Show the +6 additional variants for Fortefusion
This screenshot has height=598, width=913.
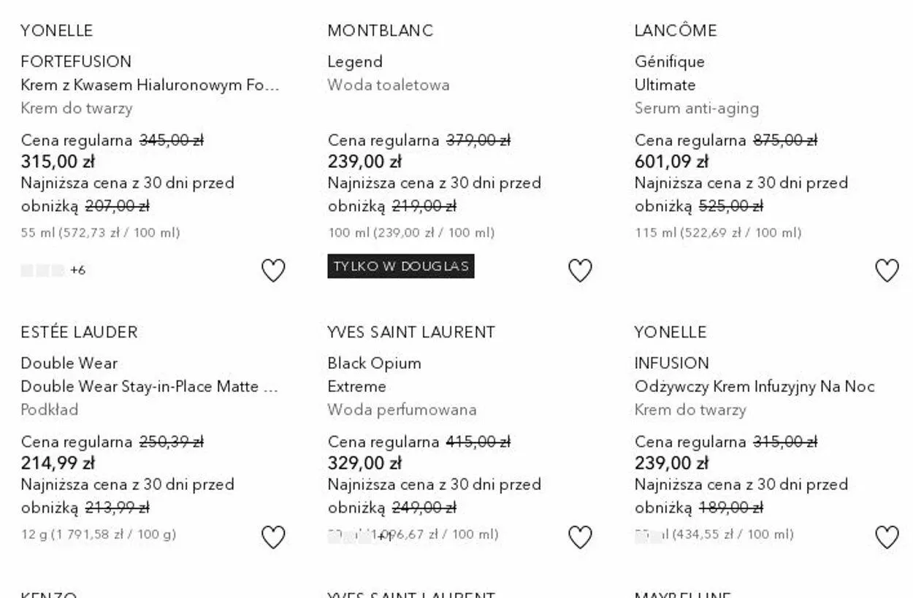point(77,270)
